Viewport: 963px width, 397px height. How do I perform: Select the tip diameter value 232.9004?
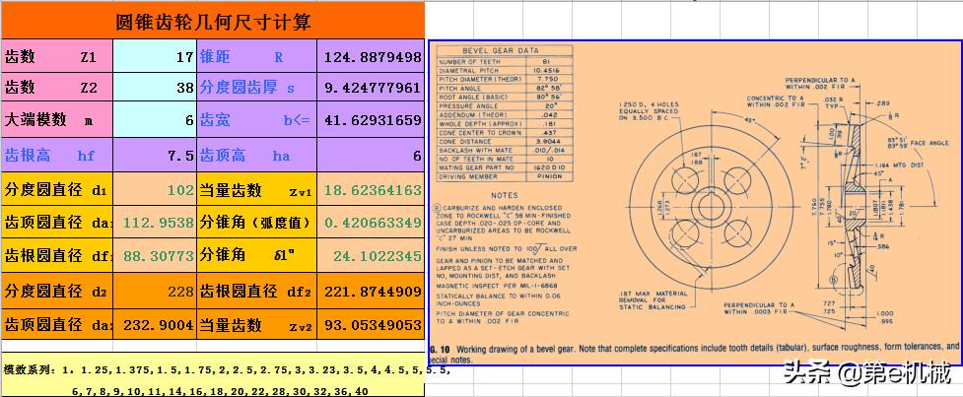[x=155, y=324]
